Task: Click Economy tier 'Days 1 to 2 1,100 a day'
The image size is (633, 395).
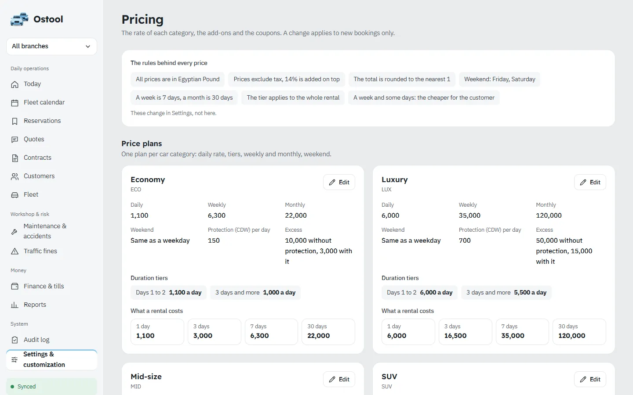Action: (x=169, y=293)
